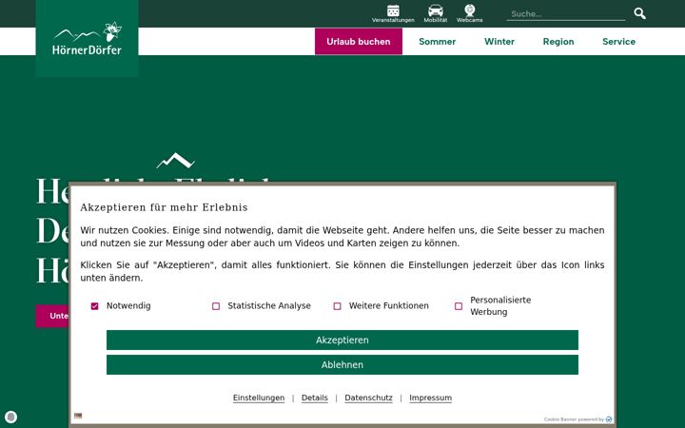Image resolution: width=685 pixels, height=428 pixels.
Task: Click the Urlaub buchen button
Action: coord(359,42)
